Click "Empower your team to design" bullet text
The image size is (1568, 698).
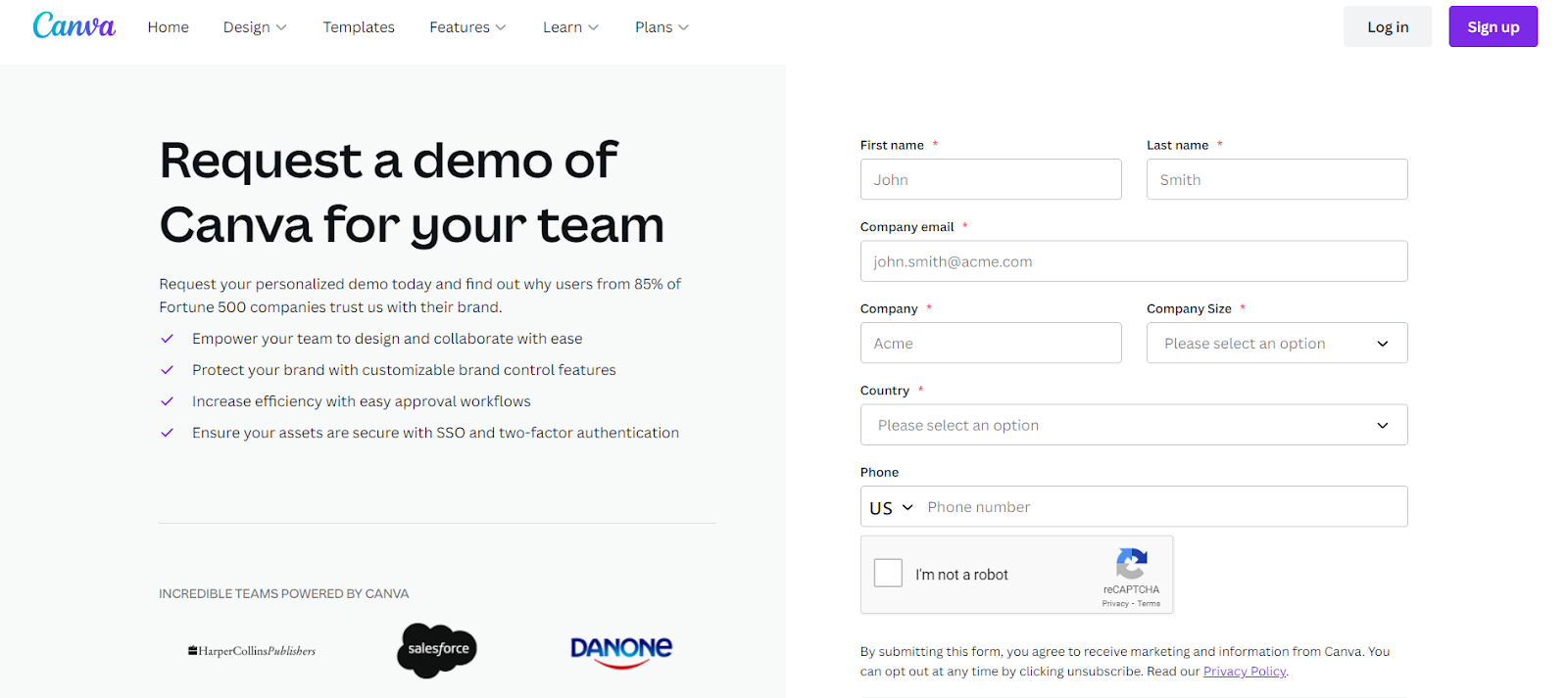click(x=387, y=339)
